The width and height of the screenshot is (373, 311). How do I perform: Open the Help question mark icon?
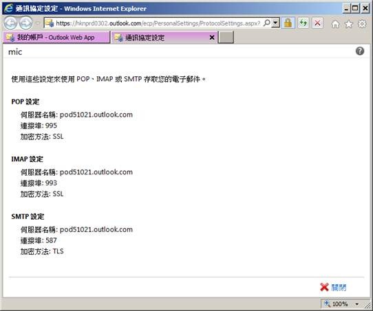coord(360,51)
